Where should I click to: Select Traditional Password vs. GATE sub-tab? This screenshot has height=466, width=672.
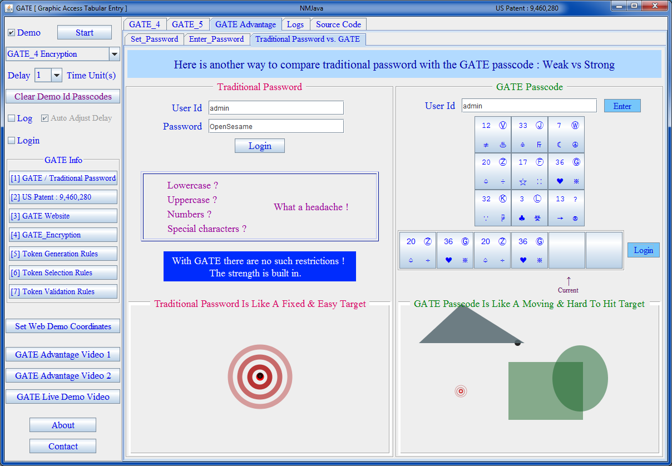pos(308,39)
